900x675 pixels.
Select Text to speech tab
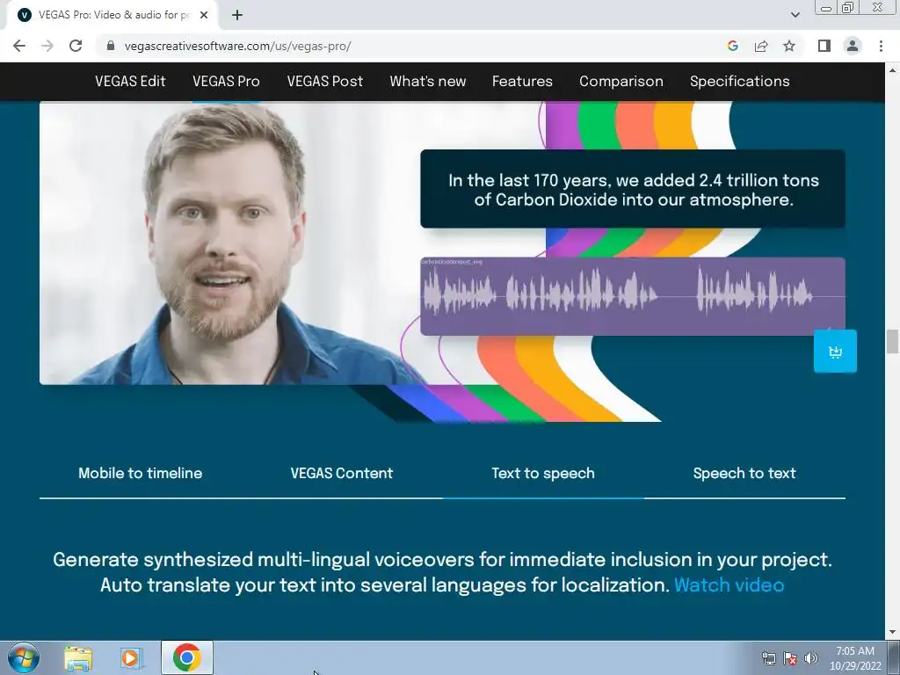pos(543,474)
